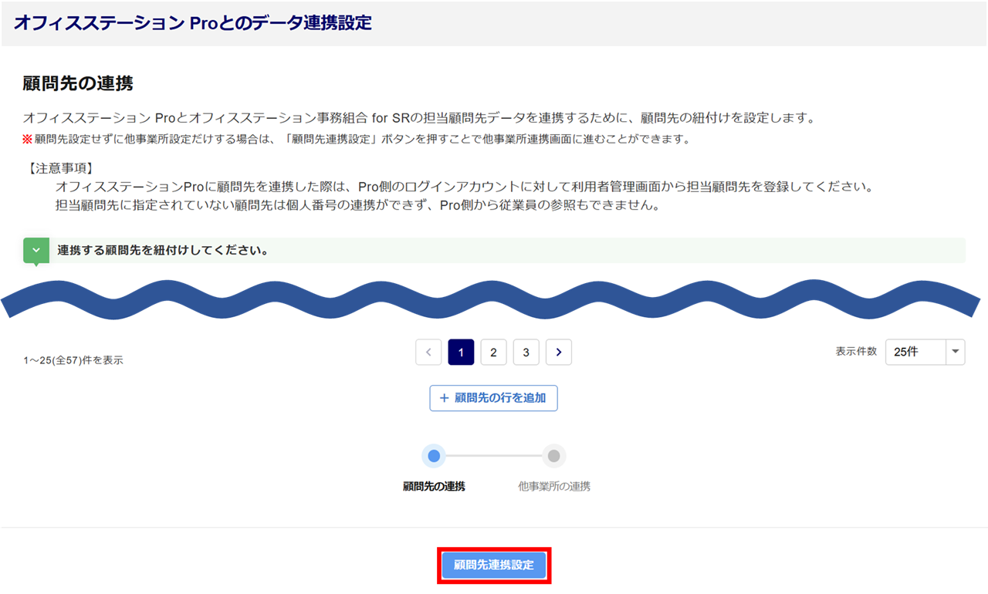Click the 表示件数 label
Screen dimensions: 988x594
(x=856, y=351)
